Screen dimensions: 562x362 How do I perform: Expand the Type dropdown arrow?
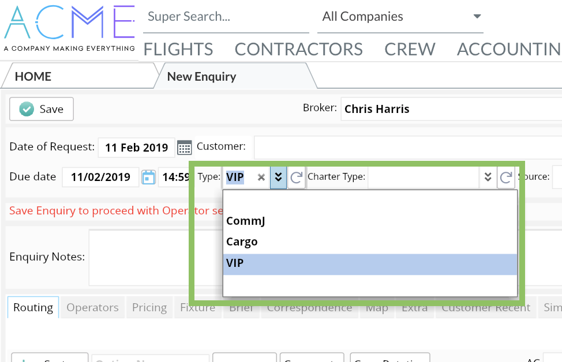pyautogui.click(x=278, y=178)
